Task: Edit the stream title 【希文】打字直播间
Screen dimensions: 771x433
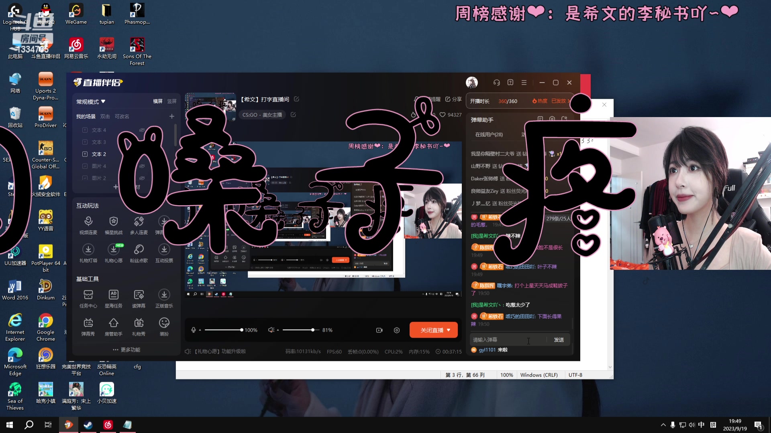Action: [x=296, y=99]
